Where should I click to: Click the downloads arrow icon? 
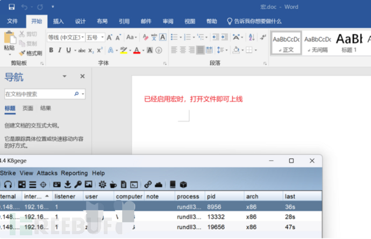click(x=68, y=184)
